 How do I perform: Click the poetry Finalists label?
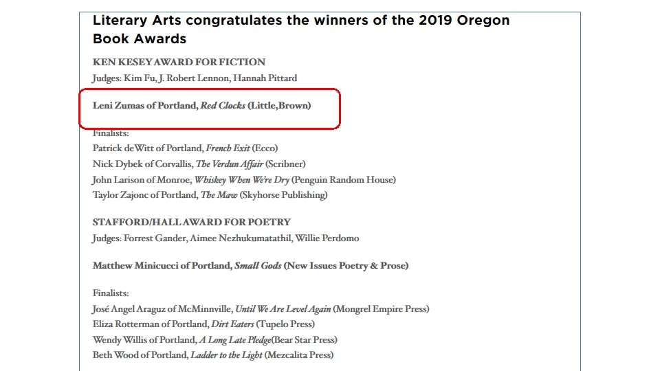[111, 293]
